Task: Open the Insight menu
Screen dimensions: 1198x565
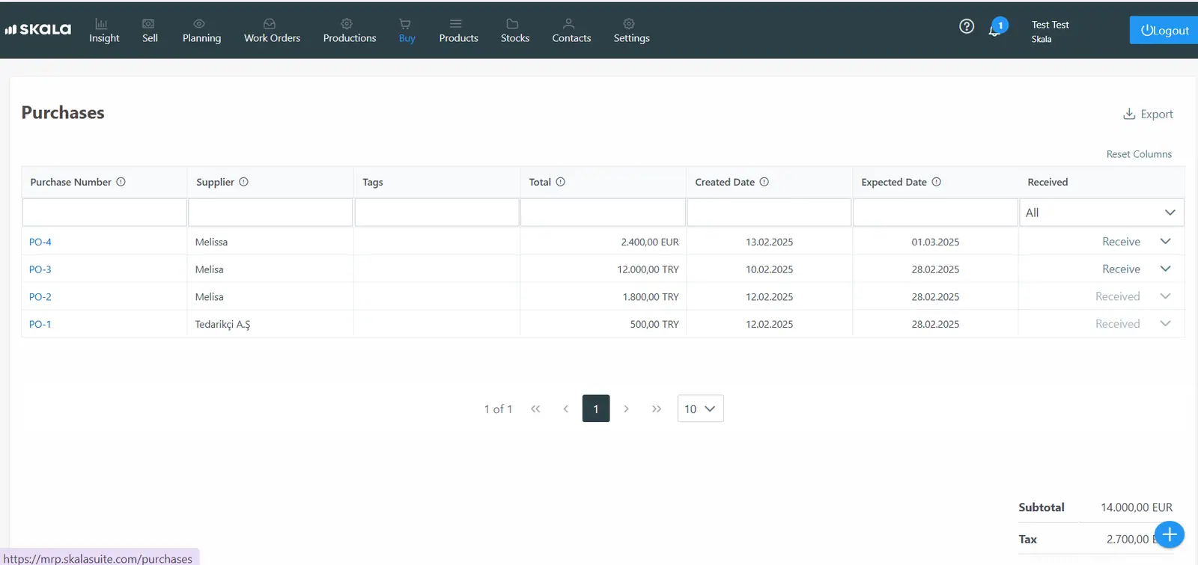Action: click(x=104, y=31)
